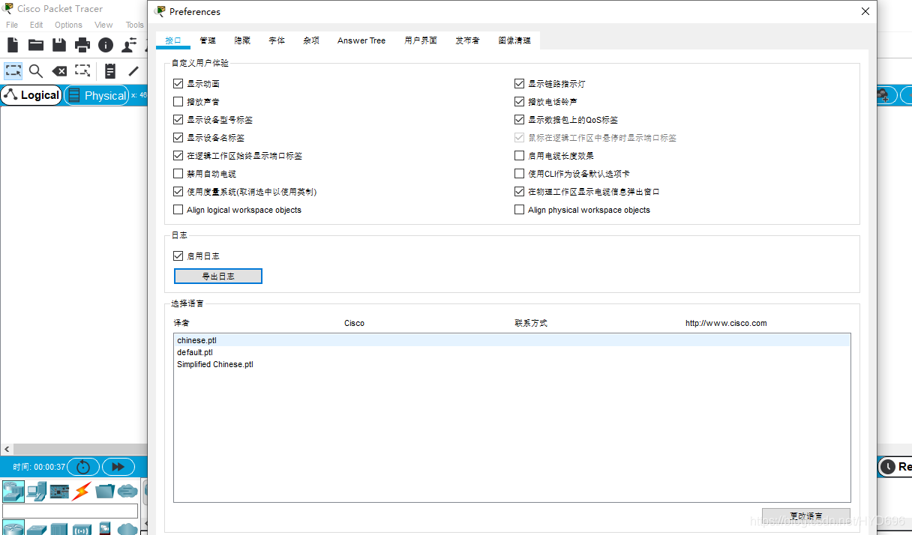Click the Open folder icon in Packet Tracer toolbar

[x=36, y=45]
